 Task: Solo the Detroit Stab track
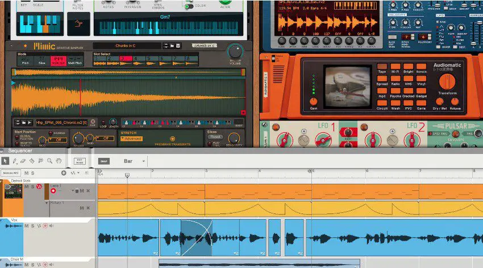[x=32, y=186]
